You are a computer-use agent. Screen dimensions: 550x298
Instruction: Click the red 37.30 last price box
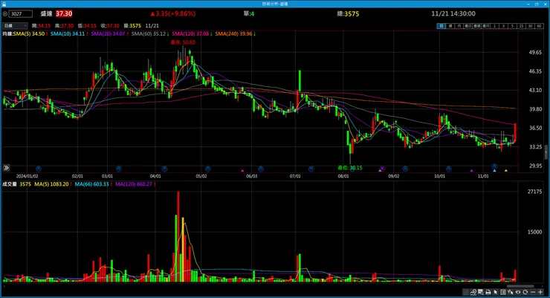click(64, 13)
